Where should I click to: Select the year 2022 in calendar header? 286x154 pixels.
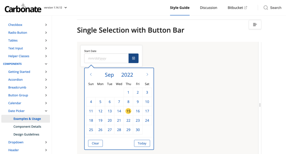(127, 75)
